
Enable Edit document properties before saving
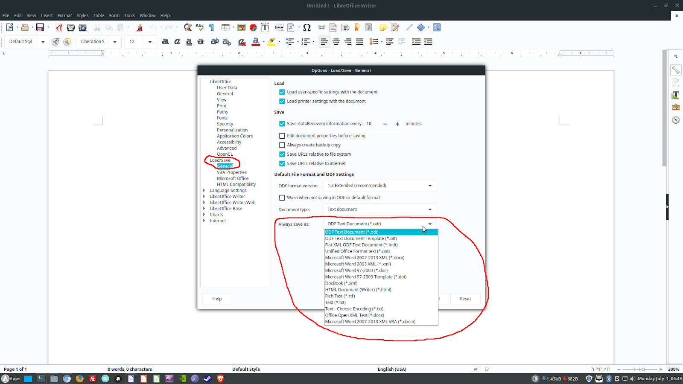click(x=282, y=136)
